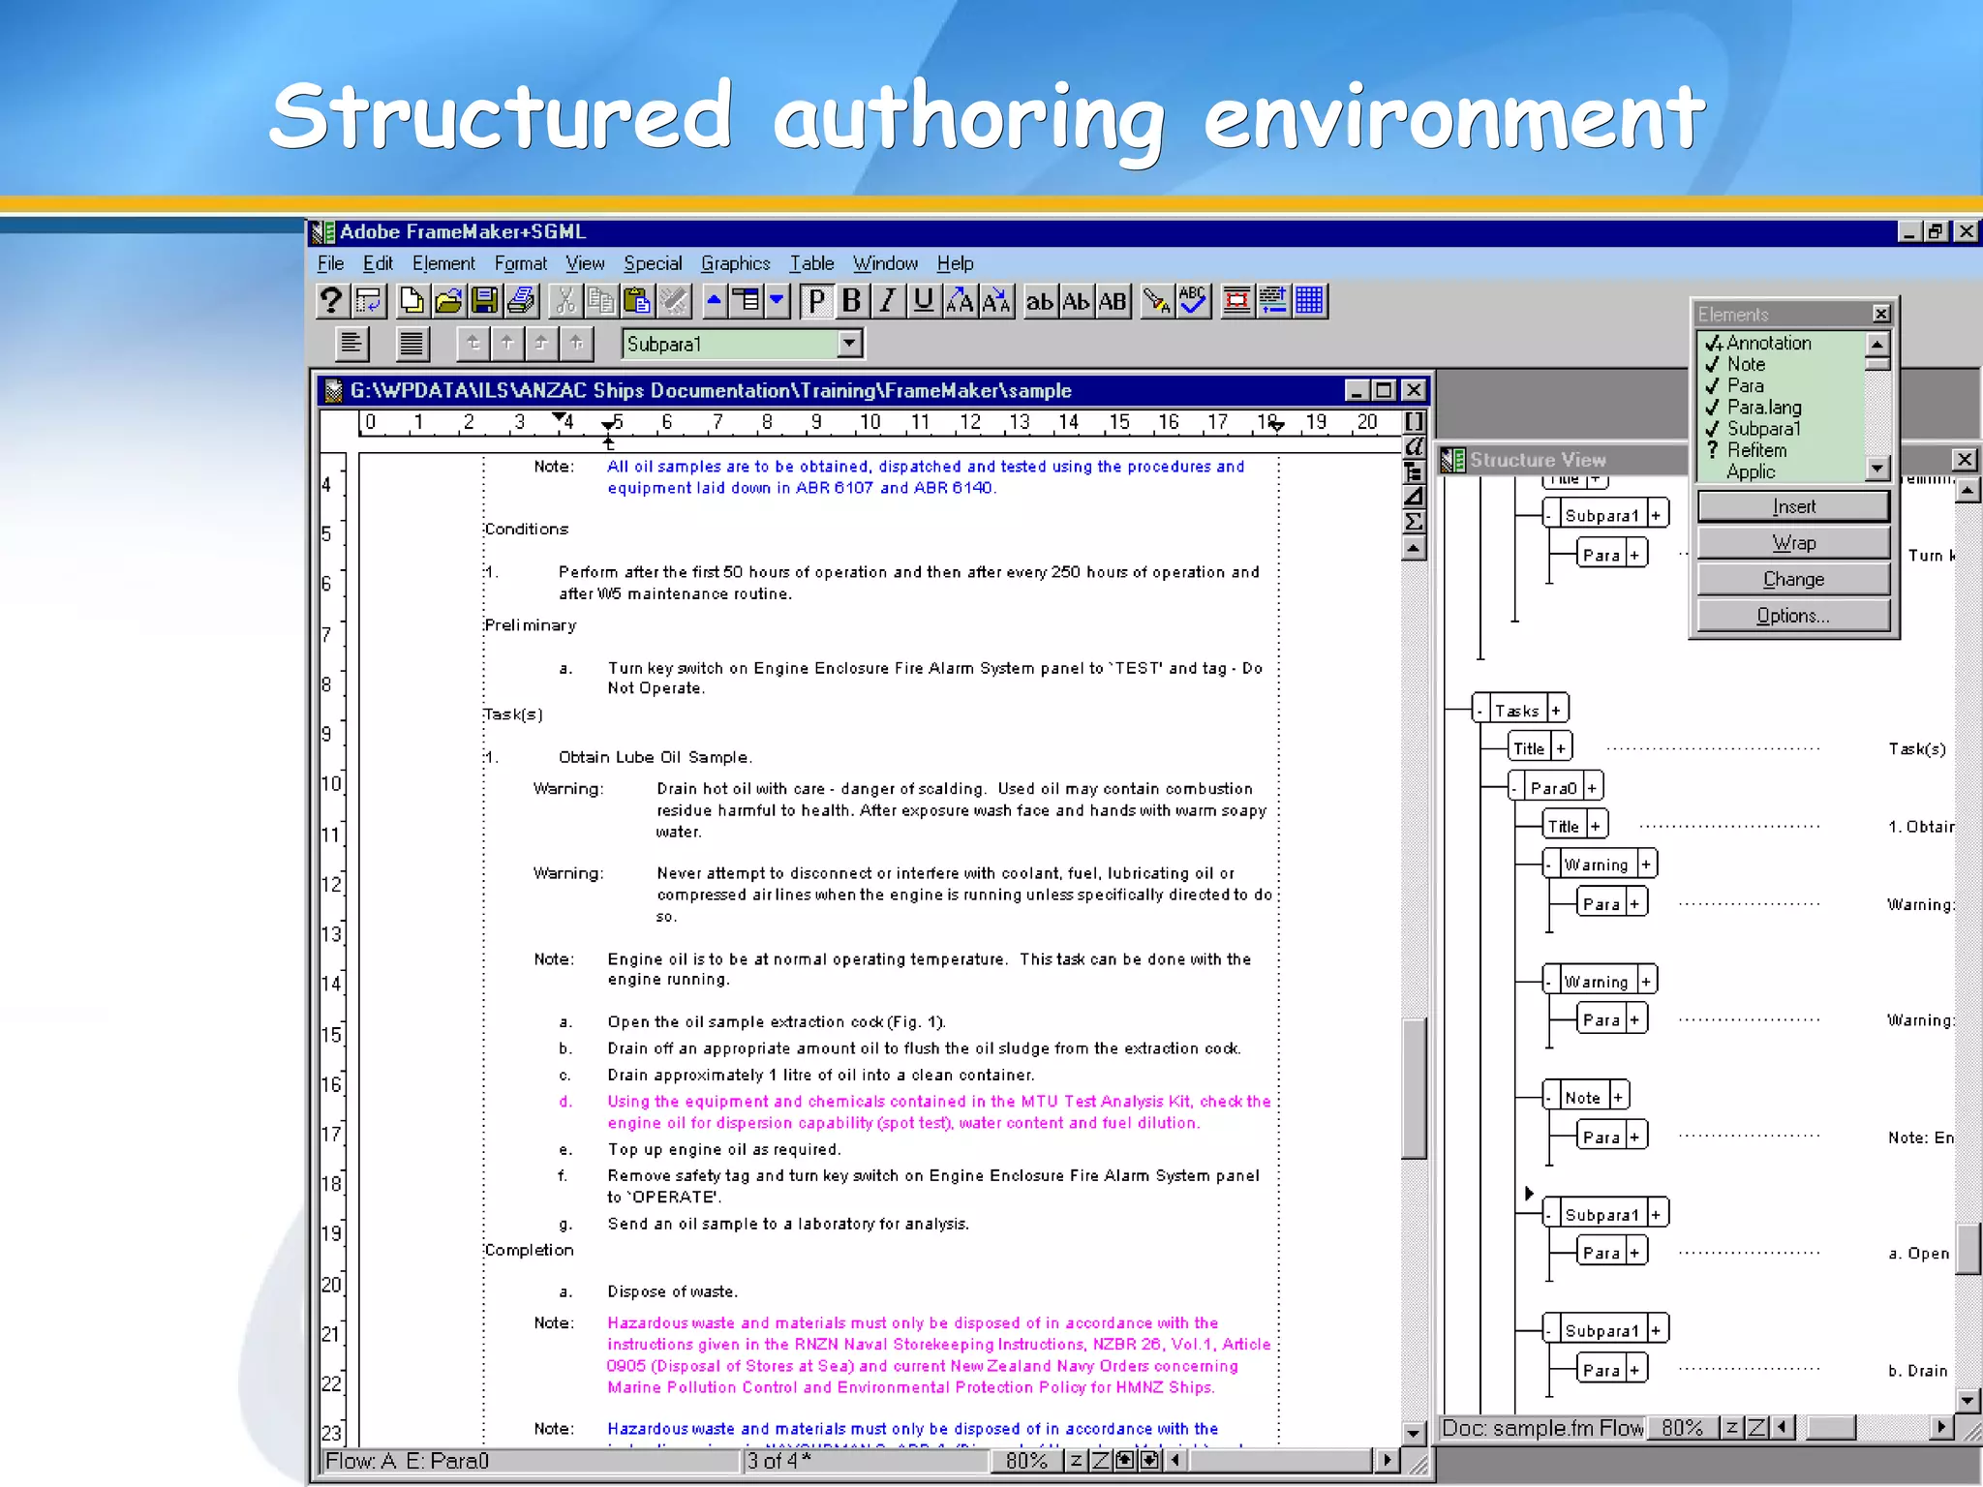This screenshot has height=1487, width=1983.
Task: Open the Graphics menu
Action: click(736, 263)
